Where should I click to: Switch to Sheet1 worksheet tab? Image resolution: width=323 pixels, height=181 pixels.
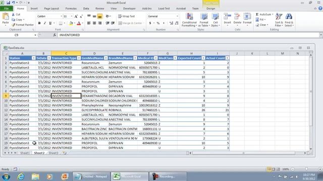coord(25,153)
